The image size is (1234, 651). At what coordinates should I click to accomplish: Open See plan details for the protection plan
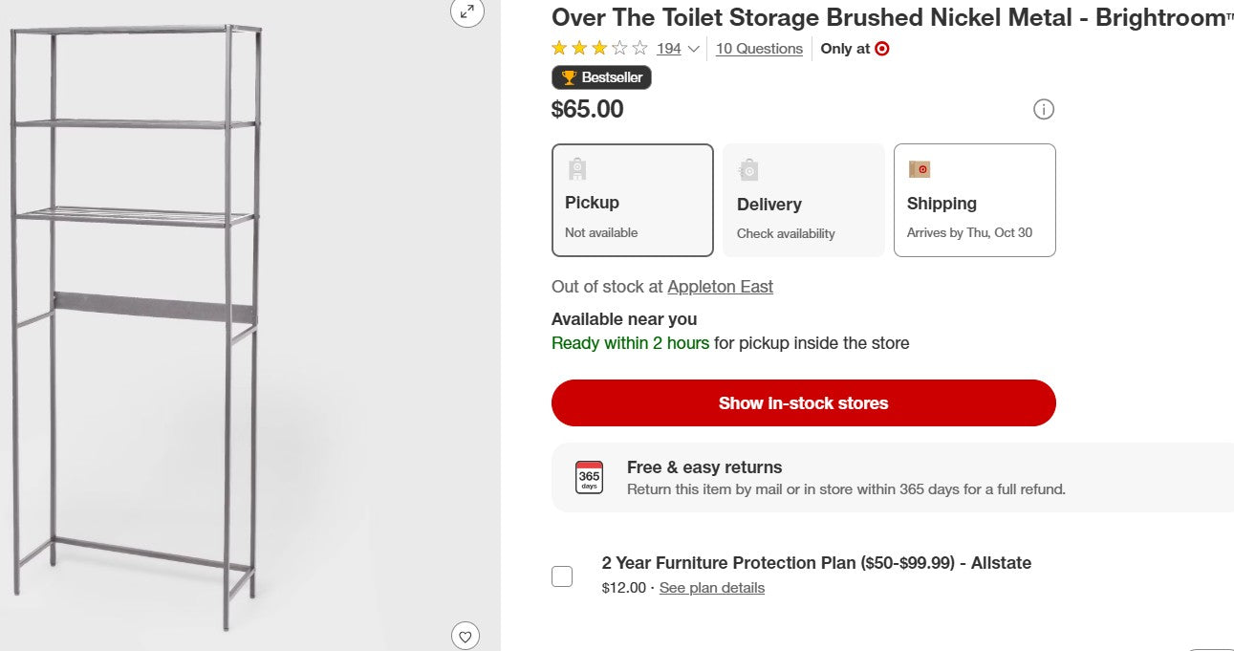[711, 587]
